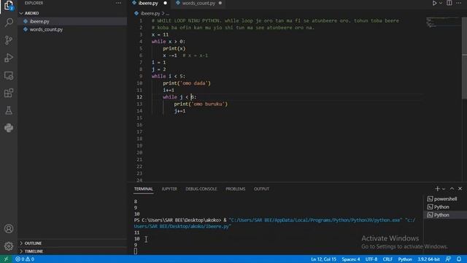467x263 pixels.
Task: Select Python interpreter 3.9.2 64-bit
Action: 428,259
